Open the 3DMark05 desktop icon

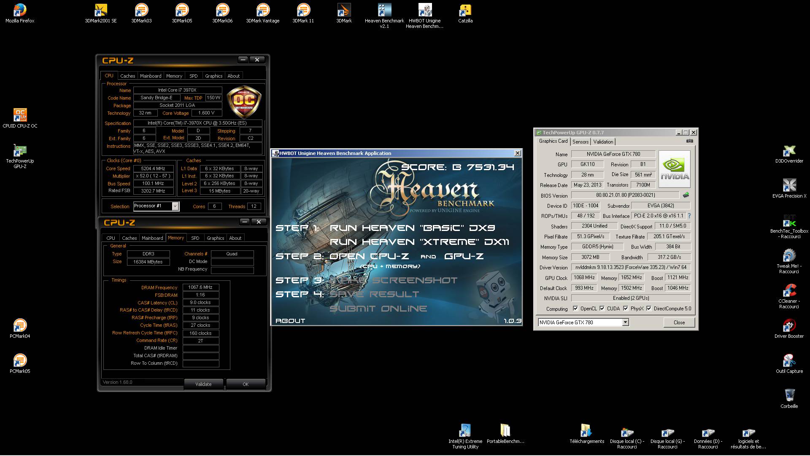(x=182, y=13)
